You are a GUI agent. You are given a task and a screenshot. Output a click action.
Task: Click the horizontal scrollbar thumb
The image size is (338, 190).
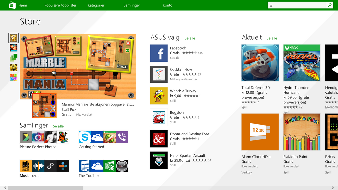[x=46, y=188]
